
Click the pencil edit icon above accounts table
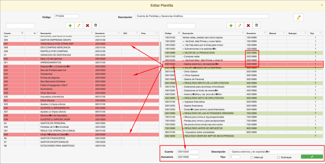pyautogui.click(x=79, y=25)
